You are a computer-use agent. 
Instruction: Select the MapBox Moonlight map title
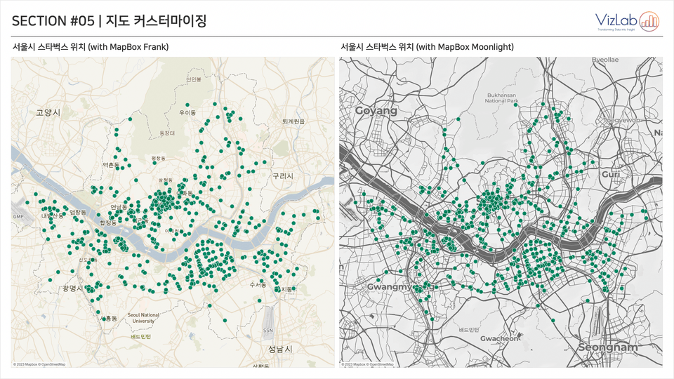(427, 47)
